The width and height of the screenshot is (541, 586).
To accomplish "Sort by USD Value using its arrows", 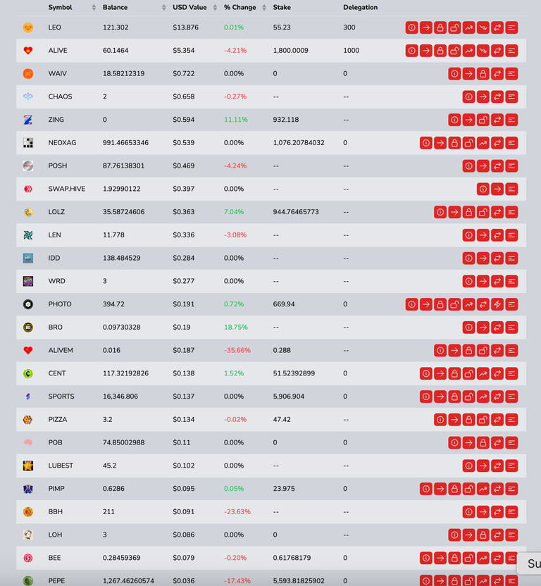I will (215, 8).
